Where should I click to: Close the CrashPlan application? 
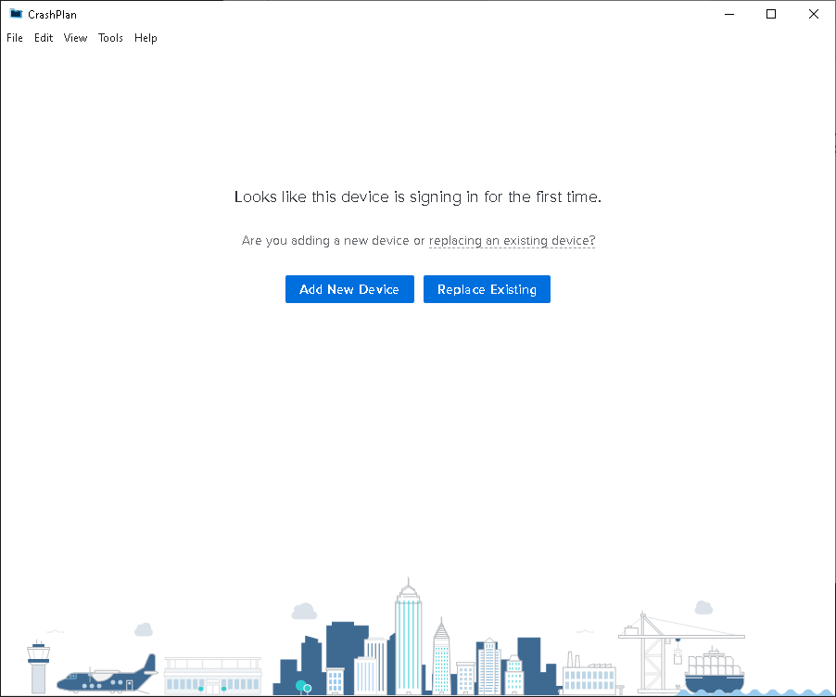tap(813, 14)
